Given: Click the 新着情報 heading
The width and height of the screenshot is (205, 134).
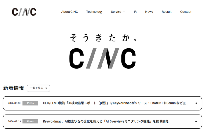Looking at the screenshot, I should pos(13,88).
